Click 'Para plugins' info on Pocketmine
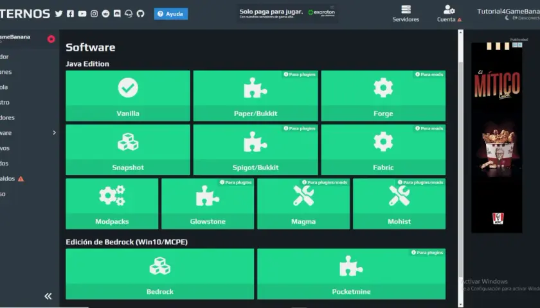The width and height of the screenshot is (540, 308). pyautogui.click(x=427, y=252)
